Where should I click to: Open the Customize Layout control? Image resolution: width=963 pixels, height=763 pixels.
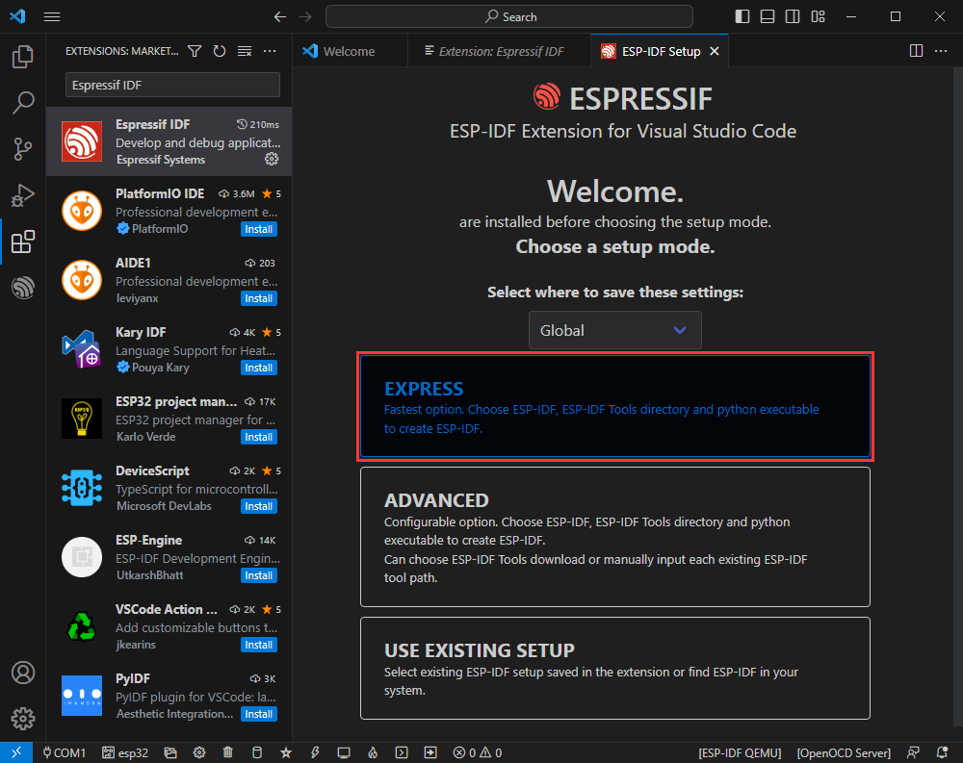coord(818,16)
